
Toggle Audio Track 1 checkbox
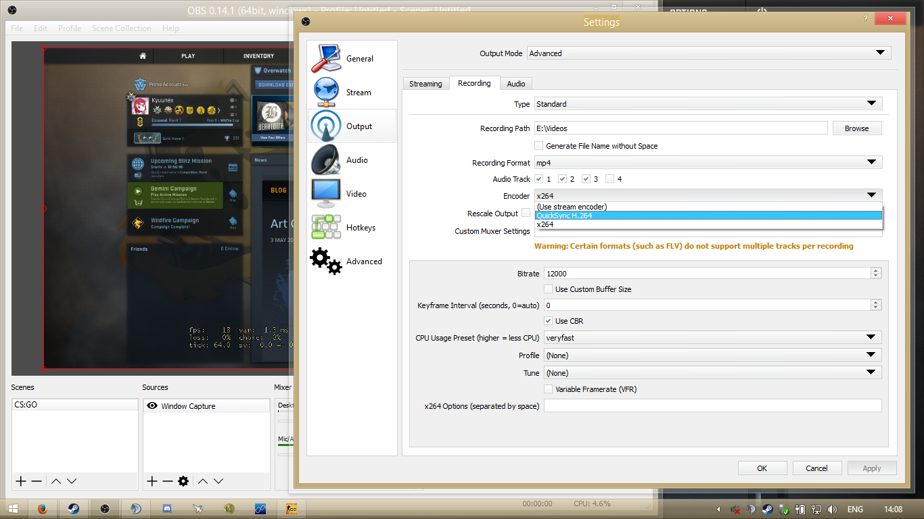(539, 179)
